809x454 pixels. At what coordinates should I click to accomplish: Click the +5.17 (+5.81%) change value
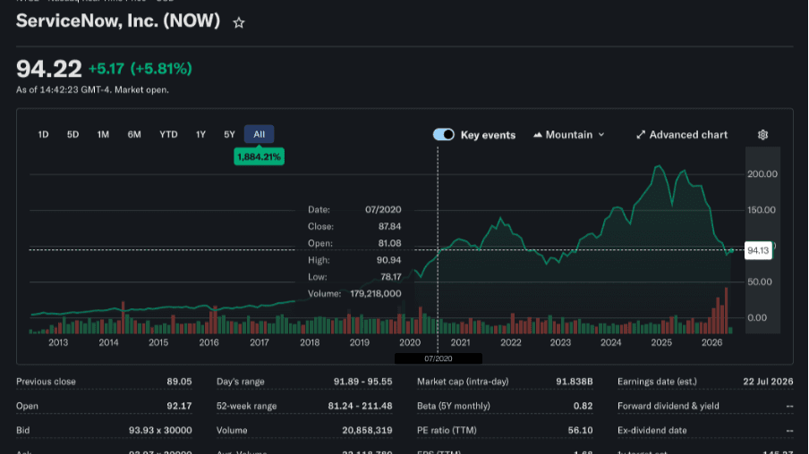pos(141,69)
